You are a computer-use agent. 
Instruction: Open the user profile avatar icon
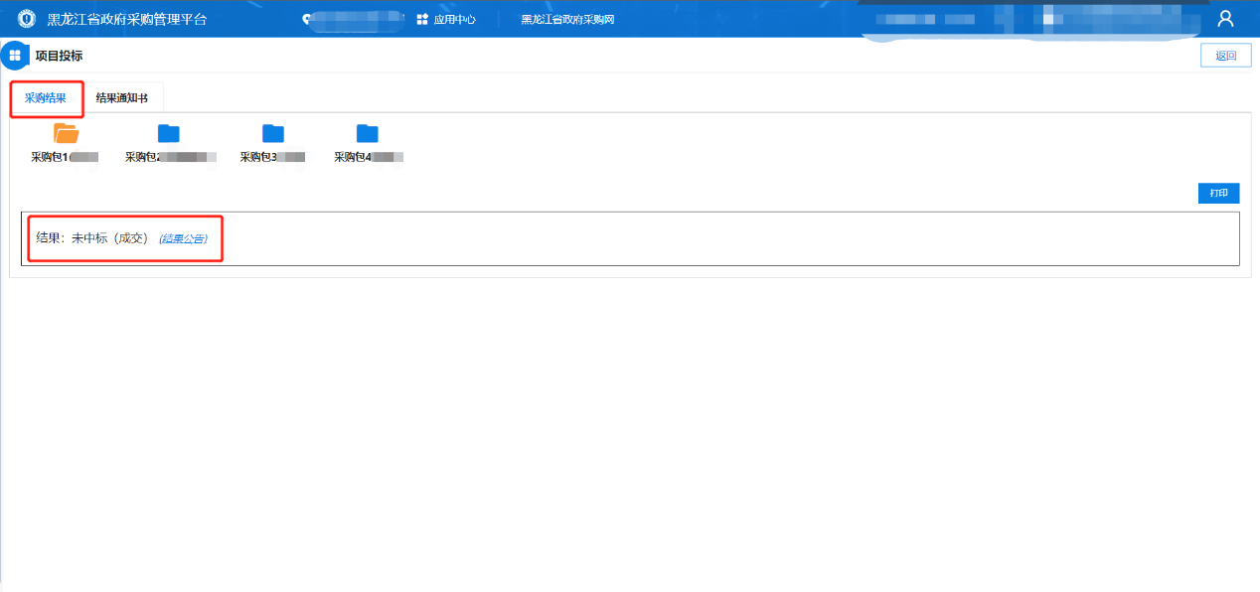pyautogui.click(x=1225, y=19)
